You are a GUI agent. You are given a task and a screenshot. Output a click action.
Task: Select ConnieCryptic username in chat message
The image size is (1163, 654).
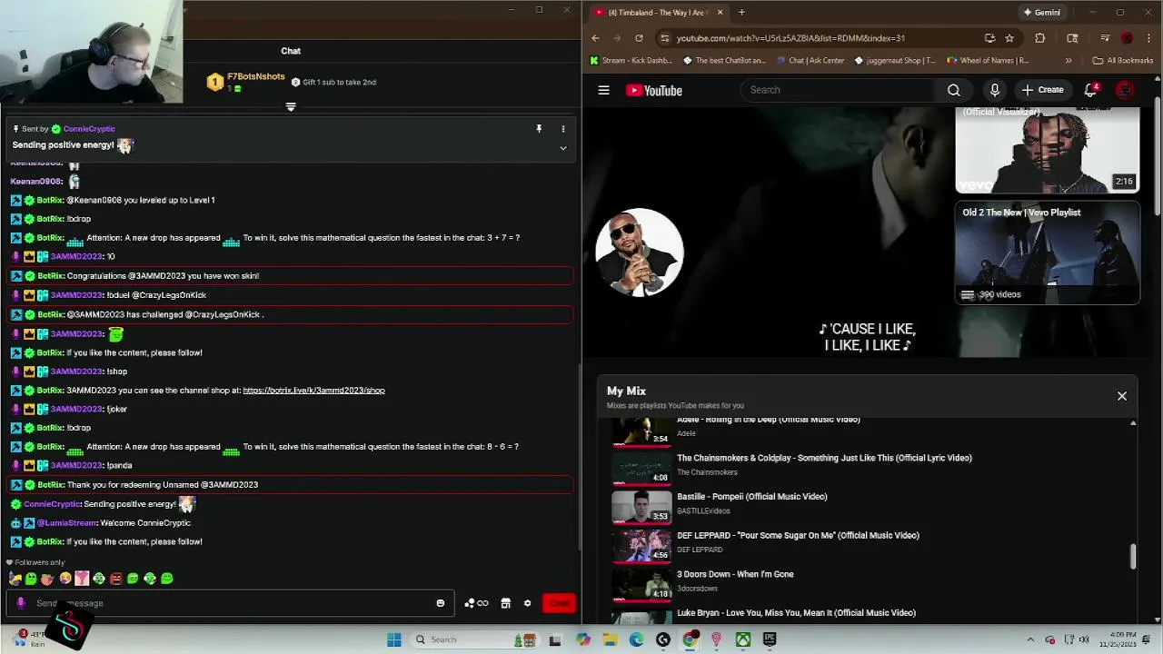coord(52,504)
